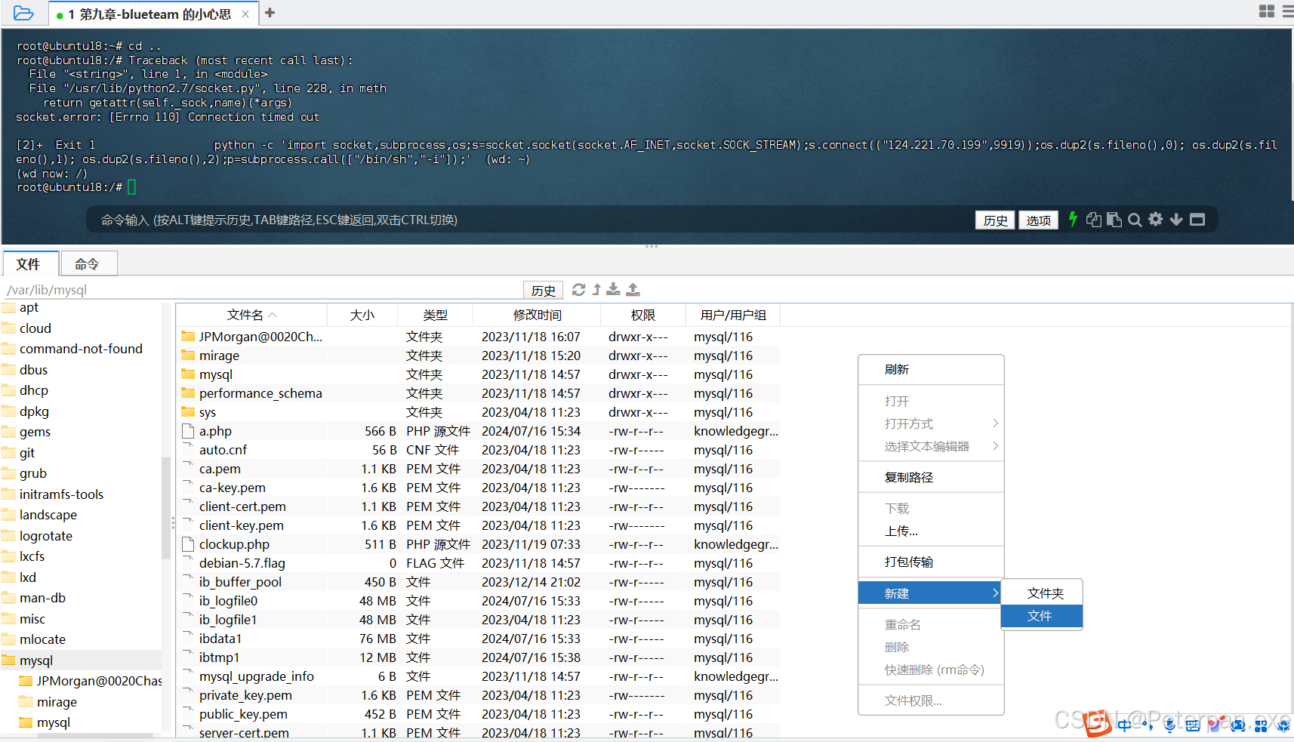Go up to parent directory arrow
The image size is (1294, 742).
pyautogui.click(x=596, y=290)
